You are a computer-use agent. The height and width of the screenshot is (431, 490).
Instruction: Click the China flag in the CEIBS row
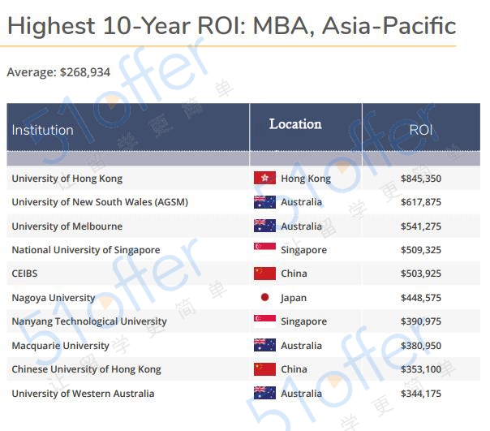(264, 274)
